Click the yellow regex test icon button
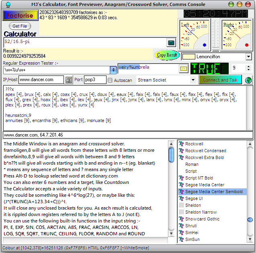 183,69
